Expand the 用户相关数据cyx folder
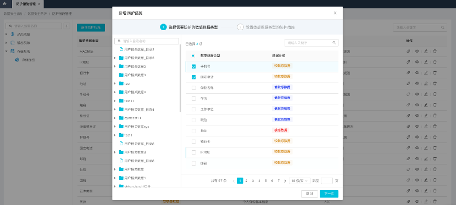 (115, 127)
